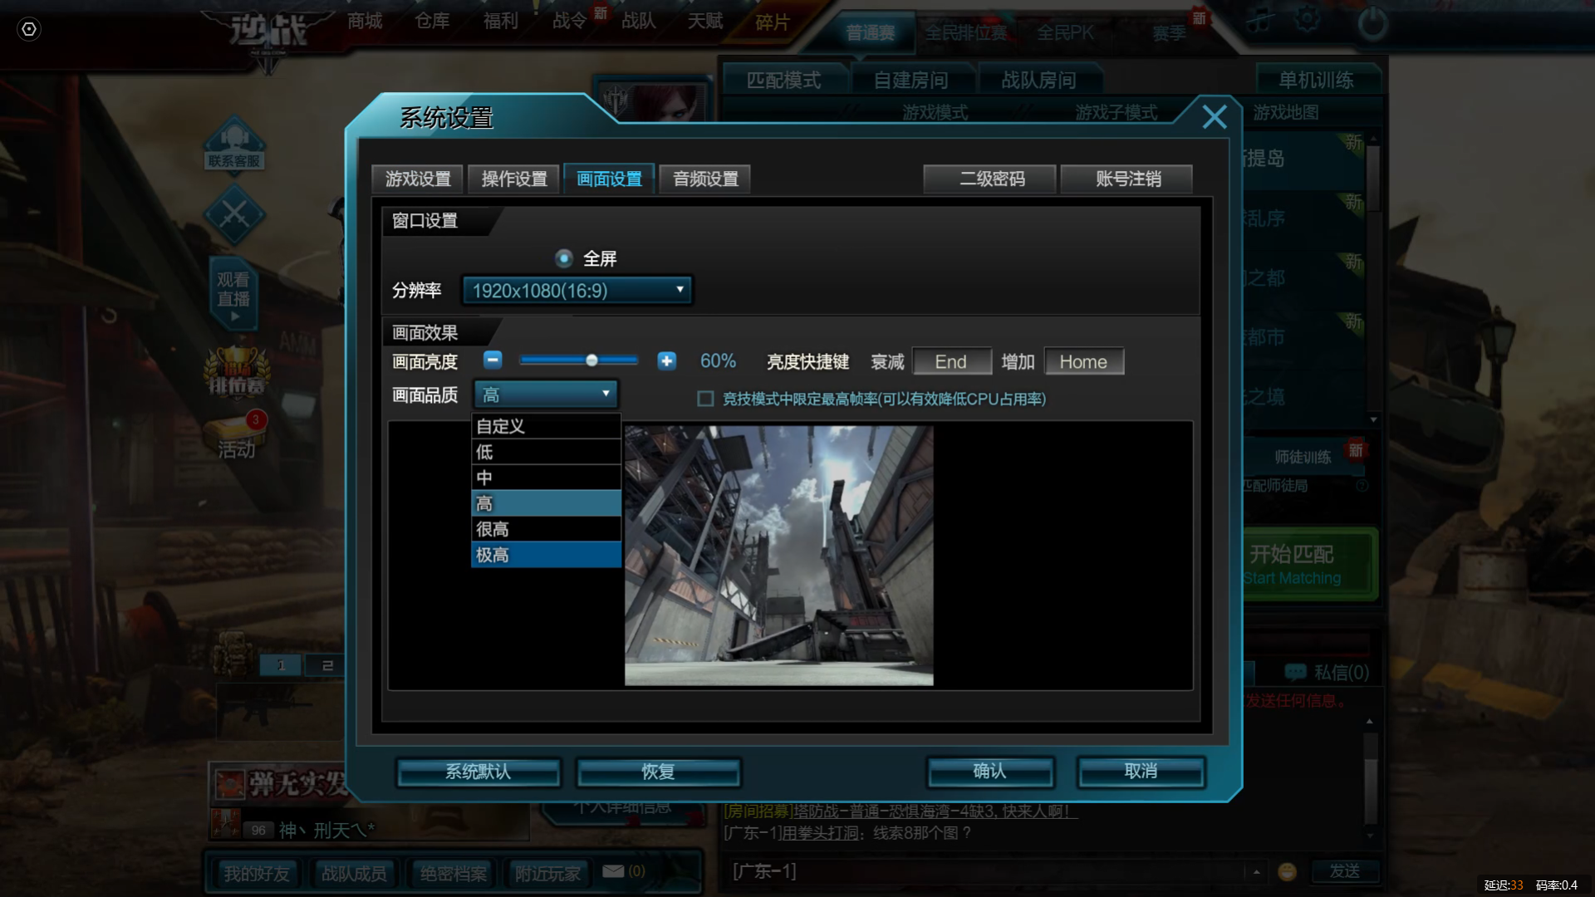Collapse the 画面品质 quality dropdown
The height and width of the screenshot is (897, 1595).
coord(546,394)
